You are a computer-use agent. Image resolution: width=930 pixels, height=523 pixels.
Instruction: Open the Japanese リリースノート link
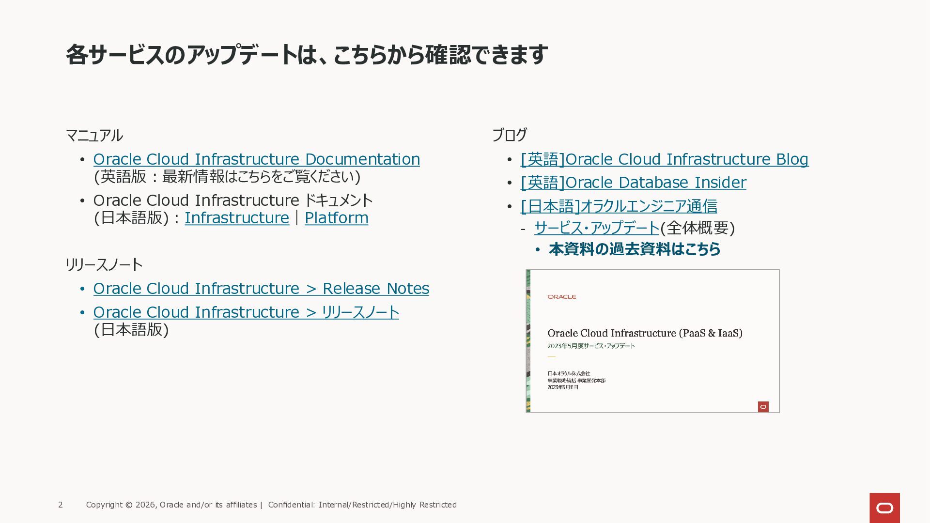pos(246,312)
